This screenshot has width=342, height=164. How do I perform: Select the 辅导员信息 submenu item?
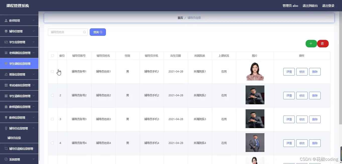tap(19, 138)
